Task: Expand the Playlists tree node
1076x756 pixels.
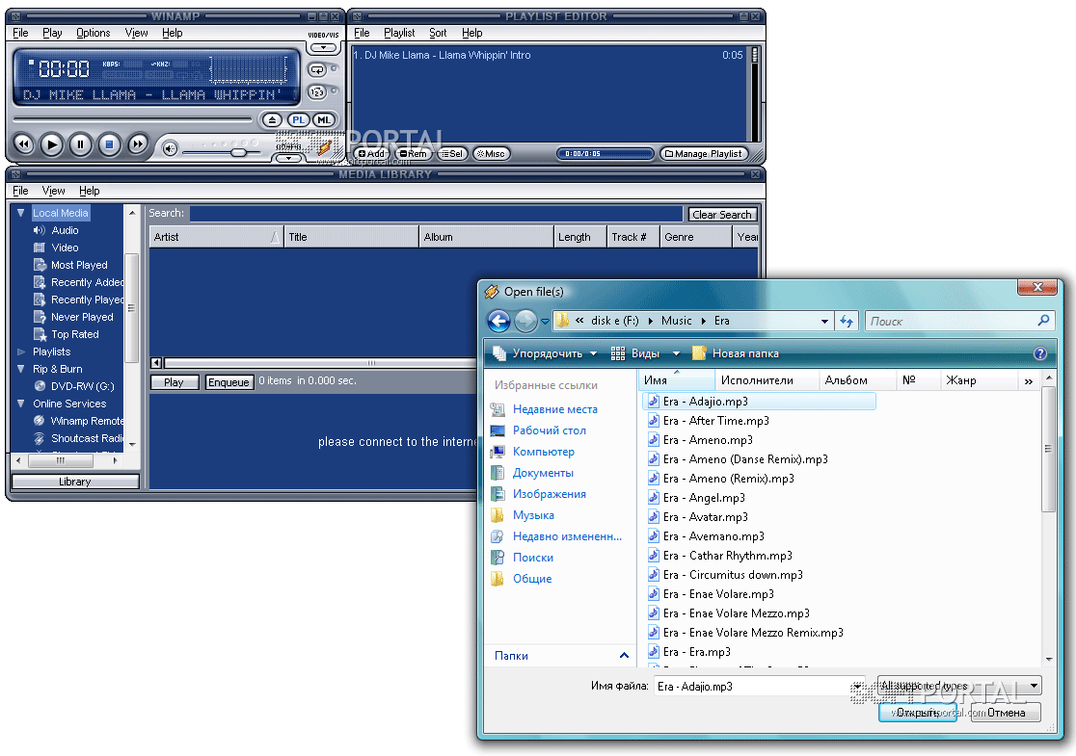Action: click(x=21, y=352)
